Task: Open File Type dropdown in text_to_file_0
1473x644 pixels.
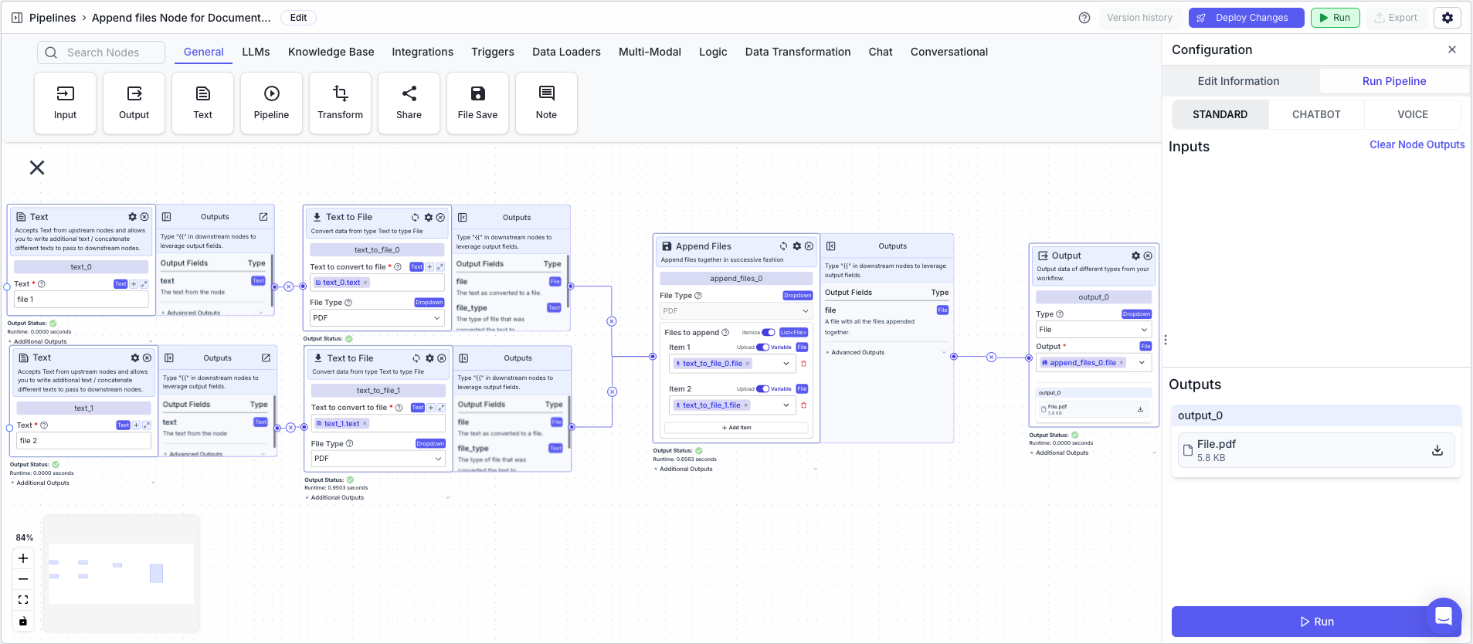Action: coord(377,318)
